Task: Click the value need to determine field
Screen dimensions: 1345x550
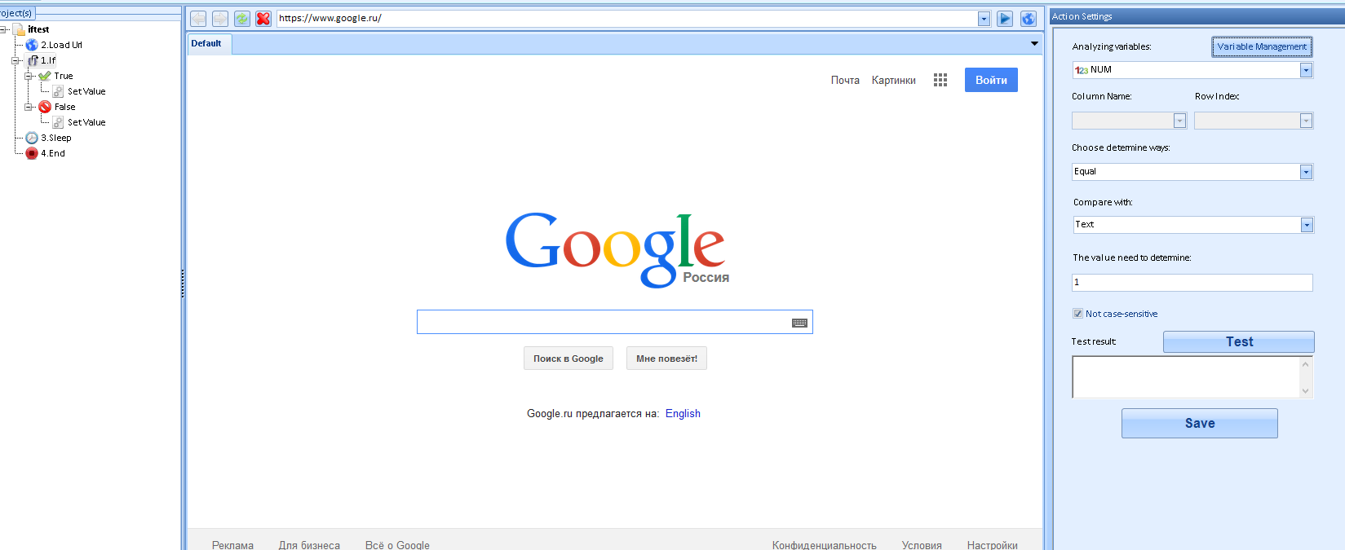Action: (1192, 283)
